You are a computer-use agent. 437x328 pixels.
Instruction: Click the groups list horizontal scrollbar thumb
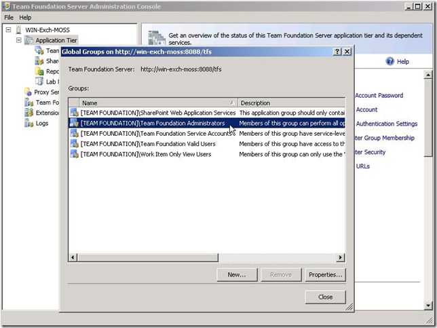(148, 257)
